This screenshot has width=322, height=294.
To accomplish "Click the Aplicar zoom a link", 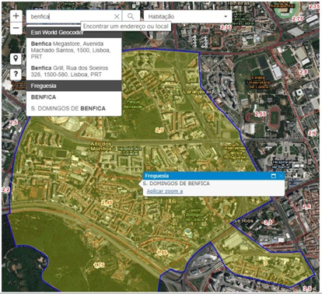I will point(165,191).
